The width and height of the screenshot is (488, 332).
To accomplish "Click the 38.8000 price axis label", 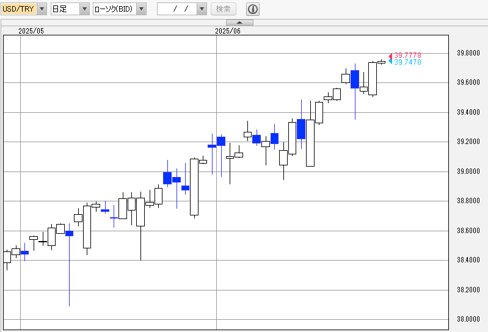I will point(468,201).
